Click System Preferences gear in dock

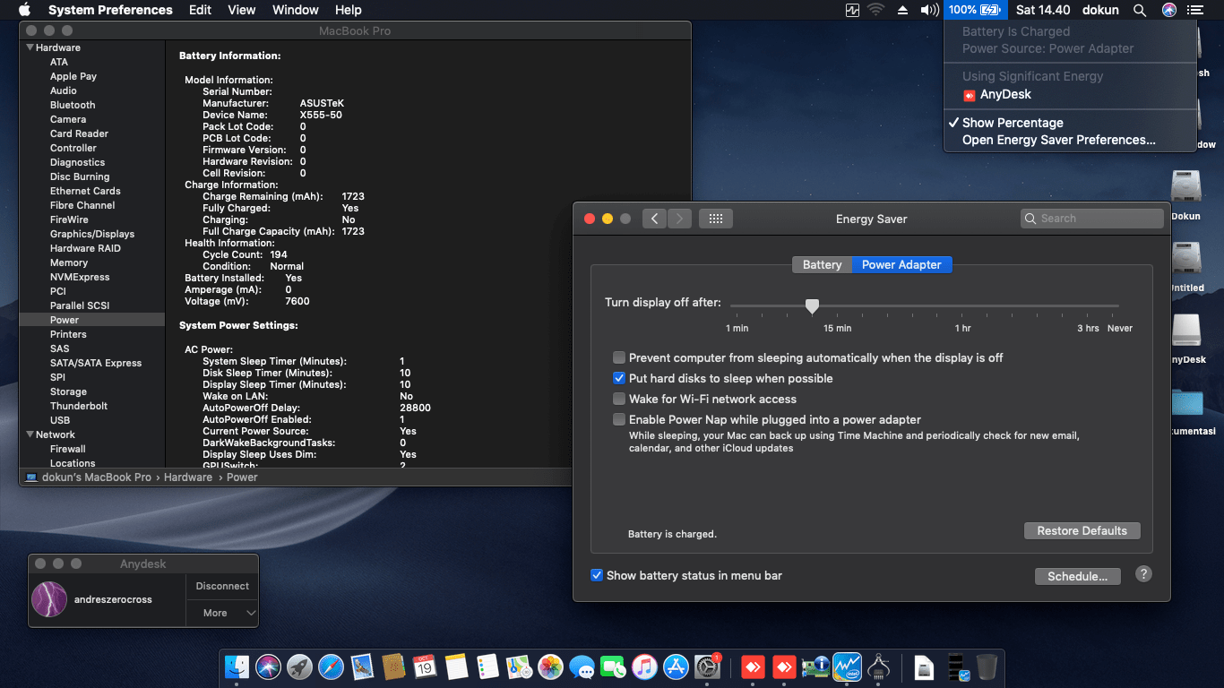tap(707, 666)
